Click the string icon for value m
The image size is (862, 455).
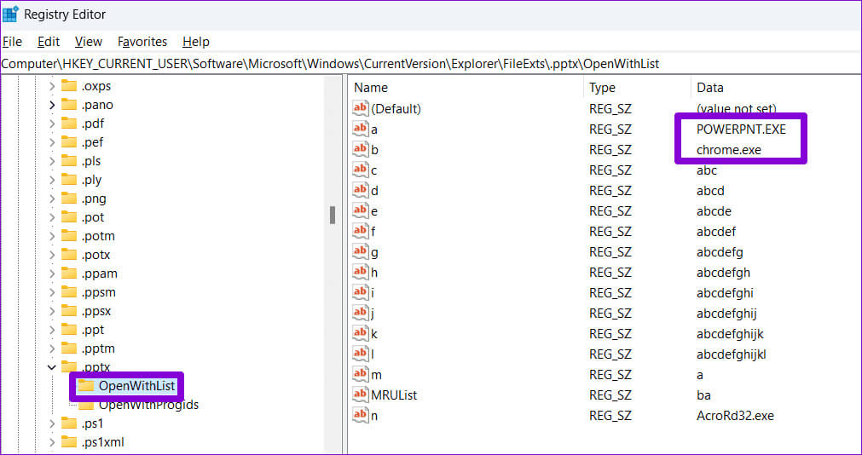(361, 374)
